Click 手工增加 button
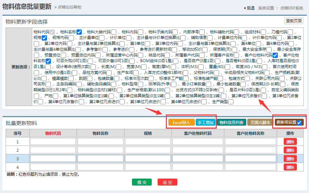The width and height of the screenshot is (309, 193). [x=205, y=122]
